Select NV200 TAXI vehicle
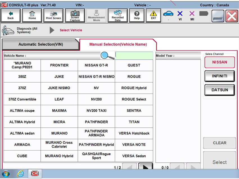 (x=96, y=111)
